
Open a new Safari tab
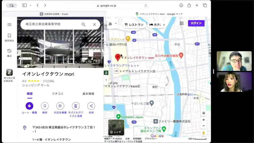pyautogui.click(x=197, y=5)
